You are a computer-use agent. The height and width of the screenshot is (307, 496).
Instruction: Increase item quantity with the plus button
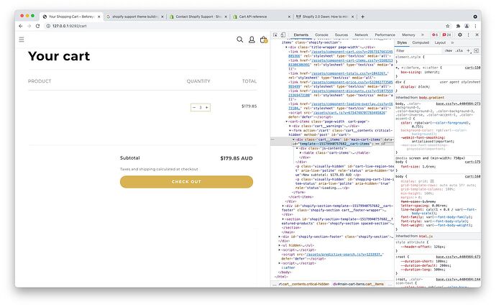coord(208,107)
